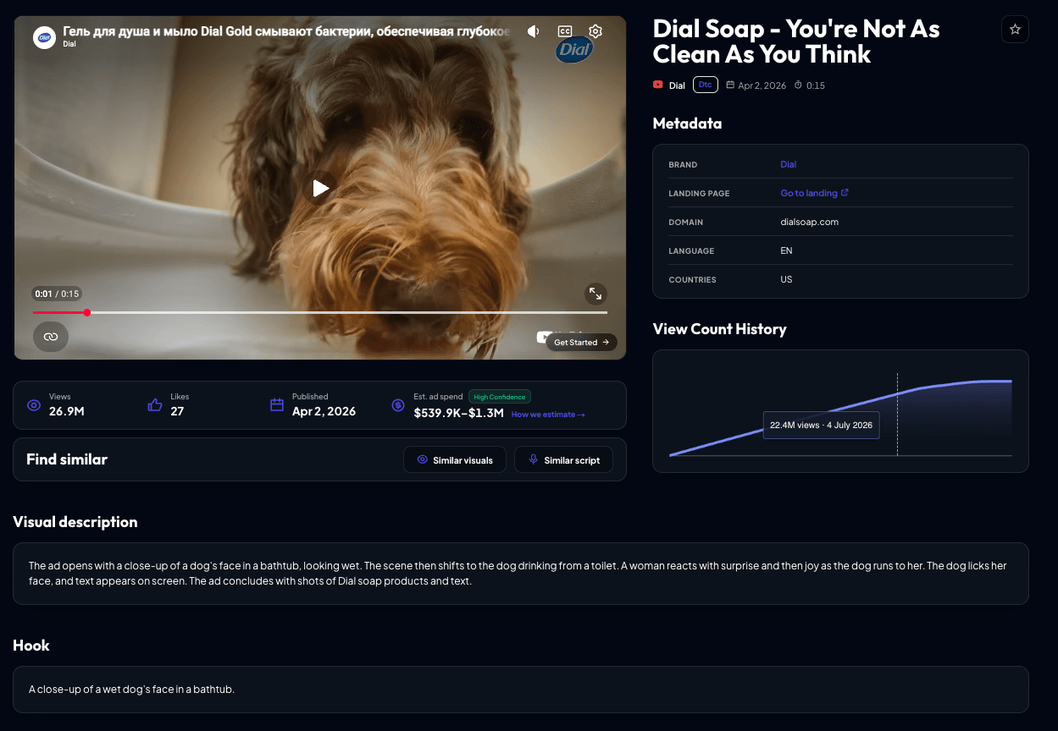This screenshot has height=731, width=1058.
Task: Click the Visual description paragraph
Action: click(x=518, y=573)
